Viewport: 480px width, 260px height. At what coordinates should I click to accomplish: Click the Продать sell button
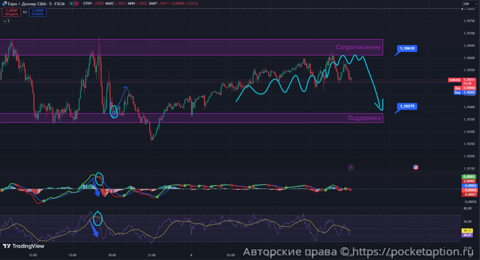[x=11, y=12]
